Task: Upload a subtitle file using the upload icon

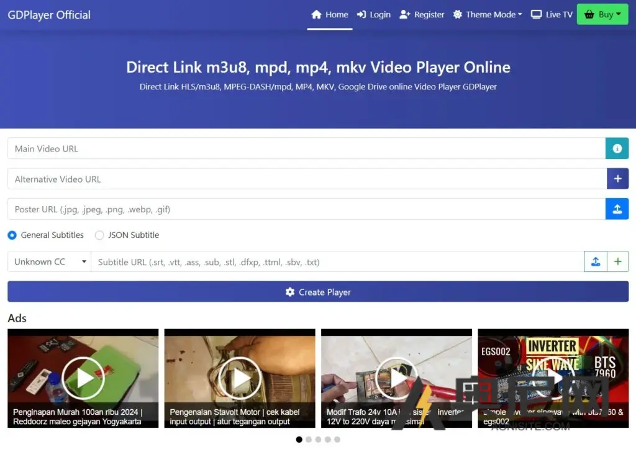Action: coord(596,261)
